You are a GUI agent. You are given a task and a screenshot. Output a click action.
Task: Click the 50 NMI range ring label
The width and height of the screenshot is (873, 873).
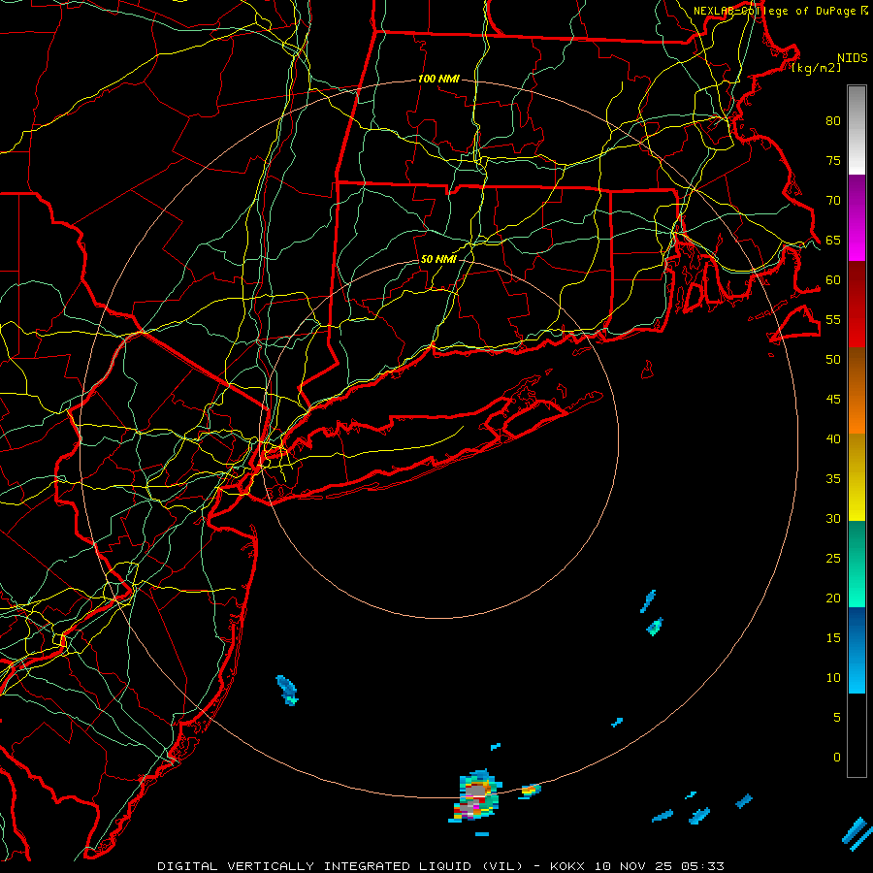point(438,259)
